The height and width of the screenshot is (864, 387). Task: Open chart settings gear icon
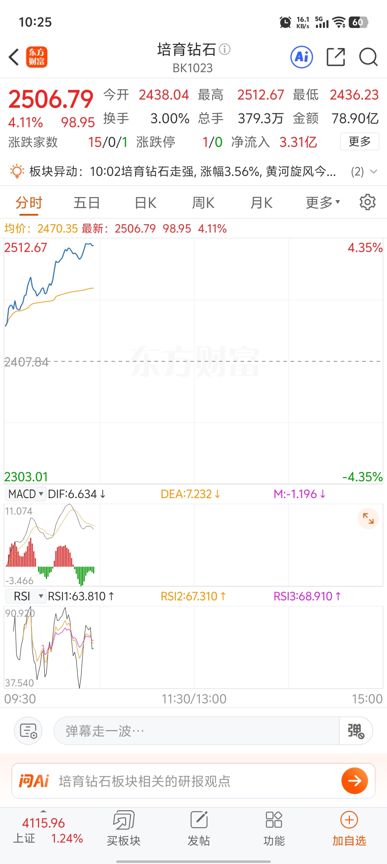[367, 202]
